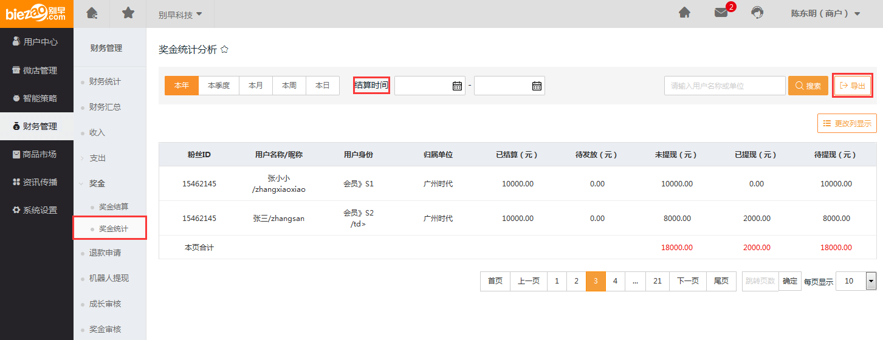Expand 支出 submenu item
This screenshot has height=340, width=883.
pos(97,158)
